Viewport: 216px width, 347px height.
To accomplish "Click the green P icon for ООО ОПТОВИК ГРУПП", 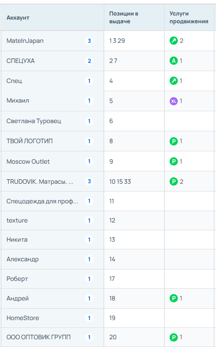I will click(x=174, y=337).
